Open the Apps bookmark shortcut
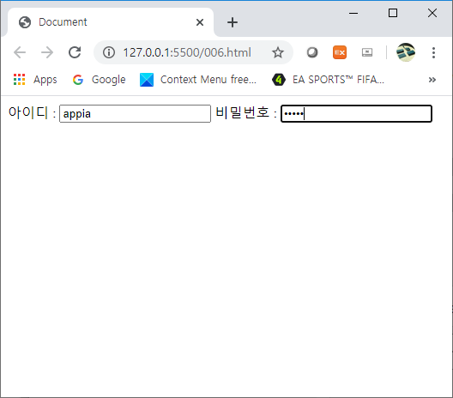 coord(35,80)
